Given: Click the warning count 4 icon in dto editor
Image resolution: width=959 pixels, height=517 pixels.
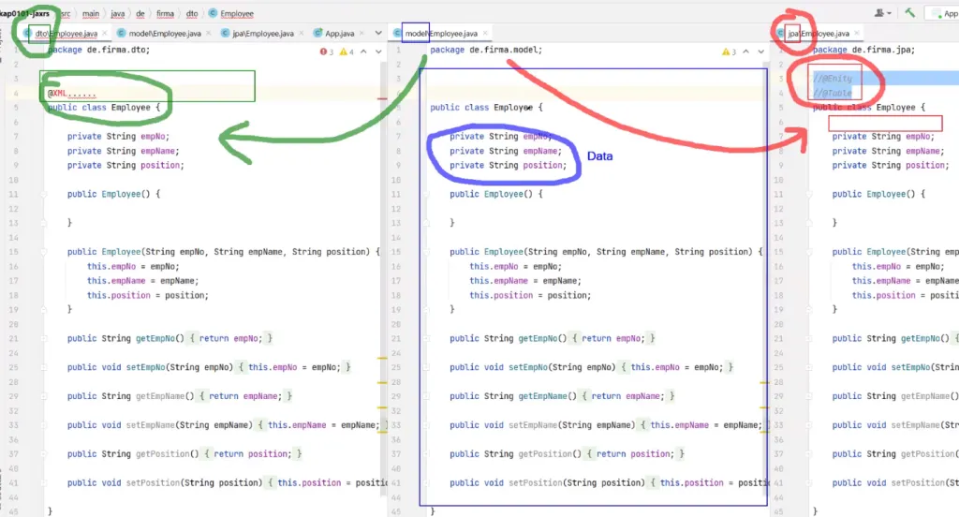Looking at the screenshot, I should (x=347, y=52).
